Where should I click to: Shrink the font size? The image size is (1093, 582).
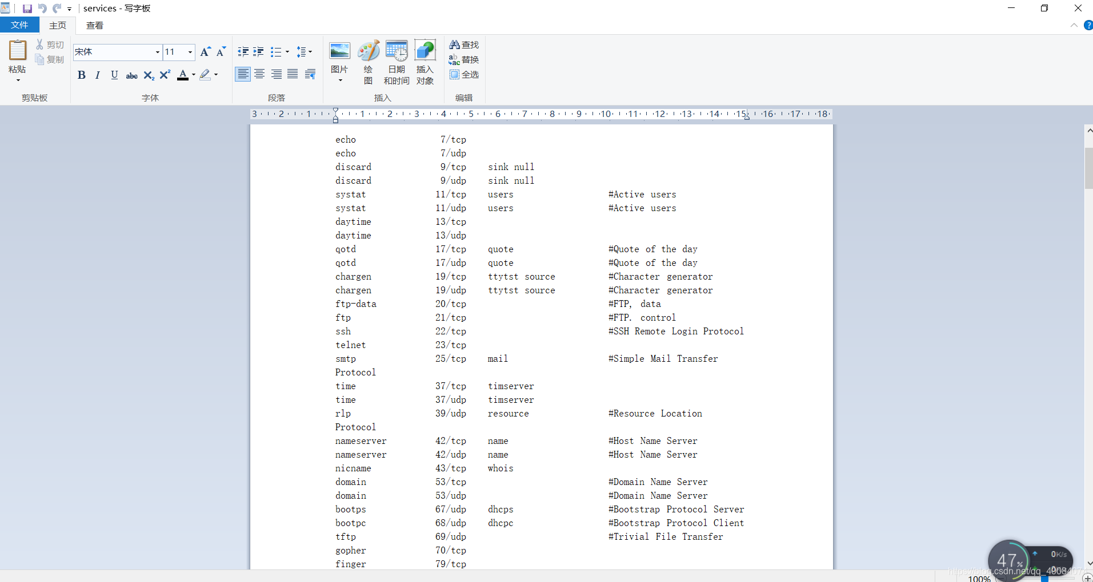pyautogui.click(x=221, y=52)
